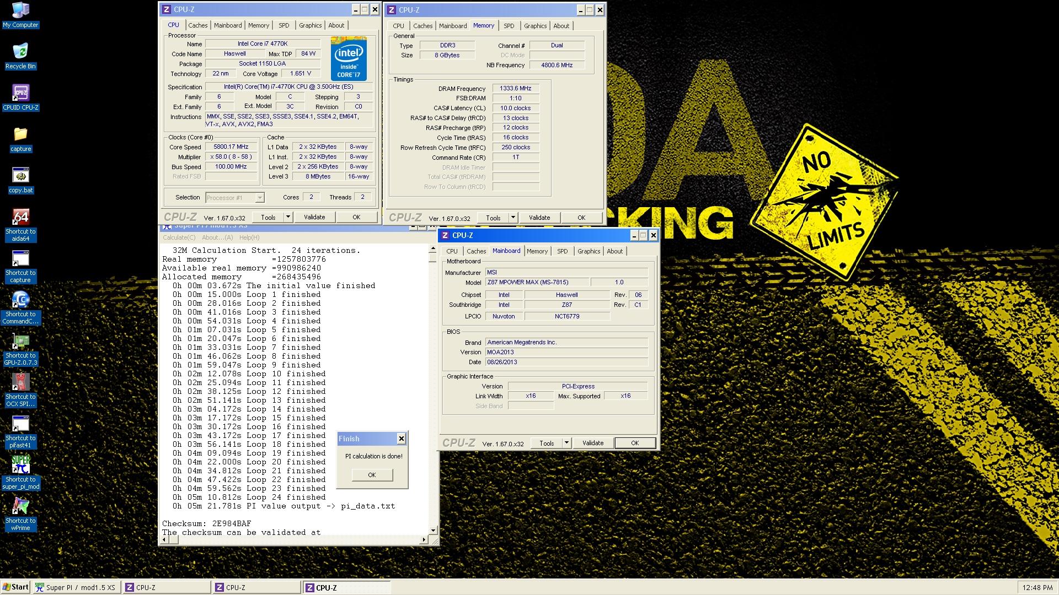Open the Recycle Bin desktop icon
The height and width of the screenshot is (595, 1059).
pyautogui.click(x=20, y=56)
